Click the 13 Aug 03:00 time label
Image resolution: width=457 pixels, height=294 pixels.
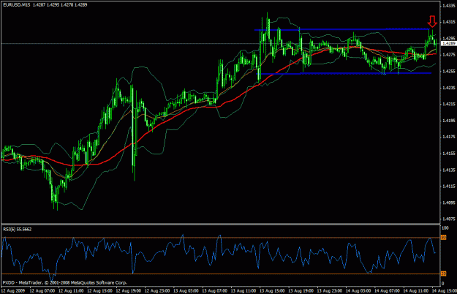[186, 291]
